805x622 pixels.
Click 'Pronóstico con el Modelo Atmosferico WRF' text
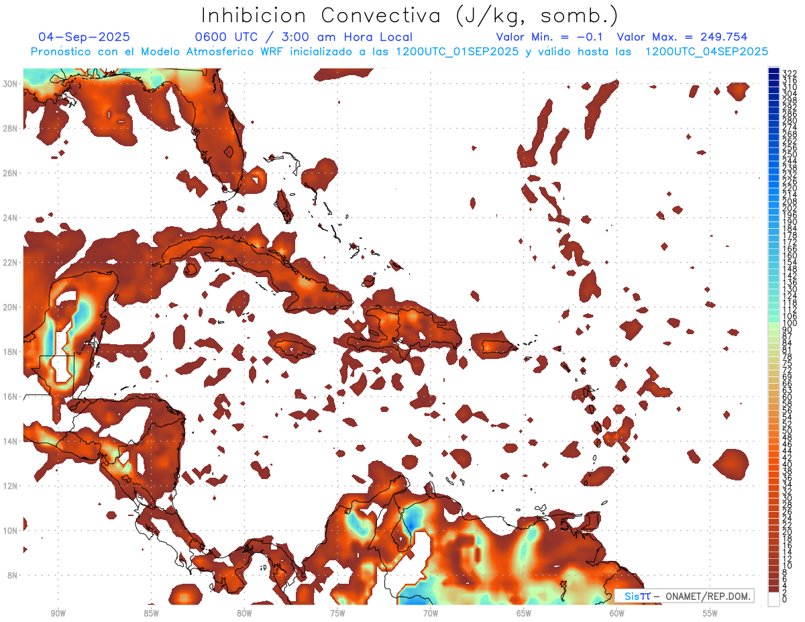(158, 52)
